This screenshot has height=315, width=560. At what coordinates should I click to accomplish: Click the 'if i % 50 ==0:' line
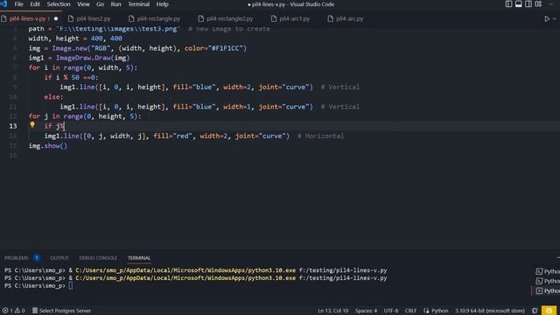point(71,77)
